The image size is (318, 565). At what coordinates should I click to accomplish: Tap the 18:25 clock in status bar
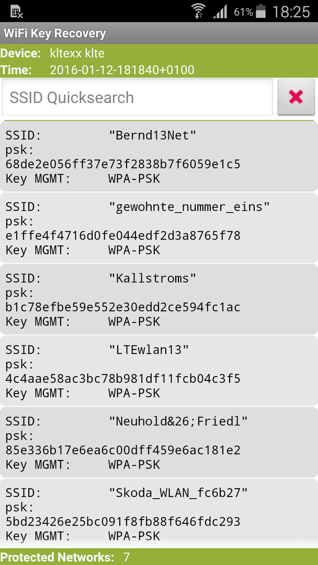[x=291, y=12]
